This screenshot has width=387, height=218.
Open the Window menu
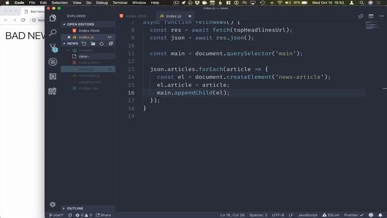pos(139,2)
